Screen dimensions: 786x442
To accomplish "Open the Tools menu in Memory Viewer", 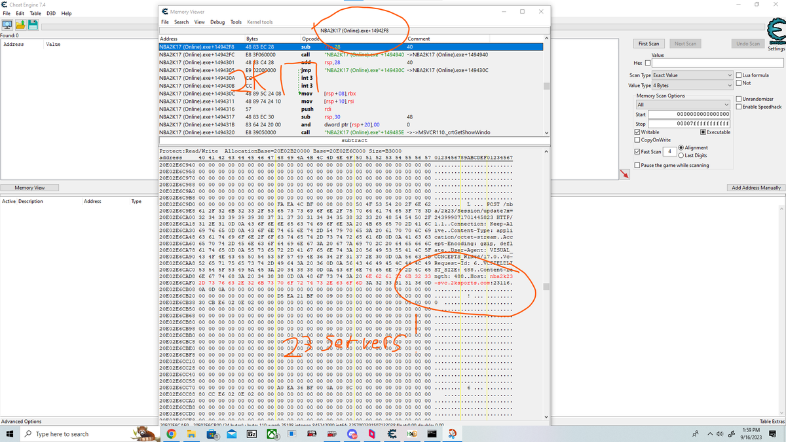I will [x=236, y=22].
